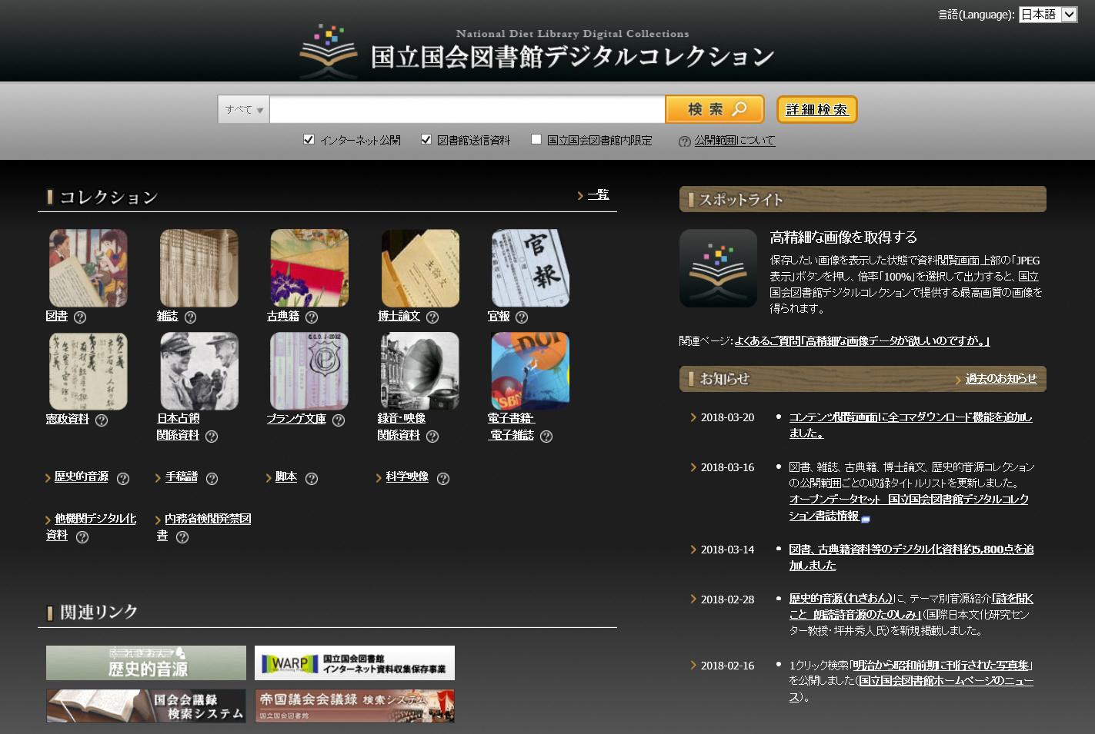The height and width of the screenshot is (734, 1095).
Task: Open the 脚本 collection link
Action: [286, 477]
